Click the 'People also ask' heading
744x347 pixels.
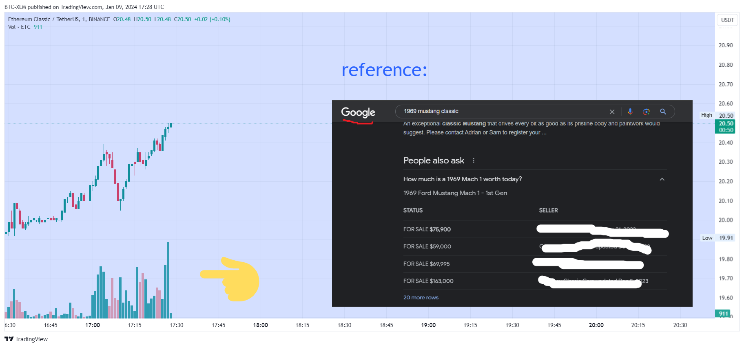(434, 160)
